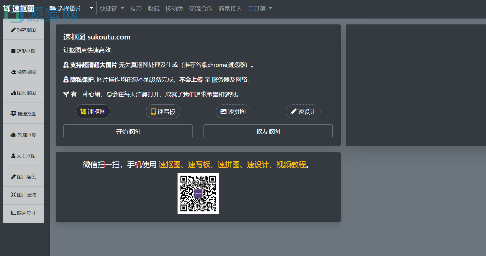Click the 速拼图 pill button
Image resolution: width=486 pixels, height=256 pixels.
(233, 111)
